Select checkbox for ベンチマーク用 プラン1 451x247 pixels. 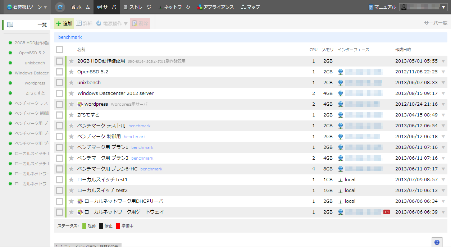coord(59,147)
